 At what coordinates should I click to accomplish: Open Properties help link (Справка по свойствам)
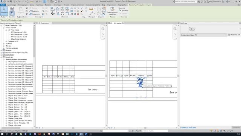(188, 127)
